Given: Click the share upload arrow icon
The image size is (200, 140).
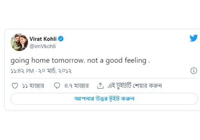Looking at the screenshot, I should point(100,86).
